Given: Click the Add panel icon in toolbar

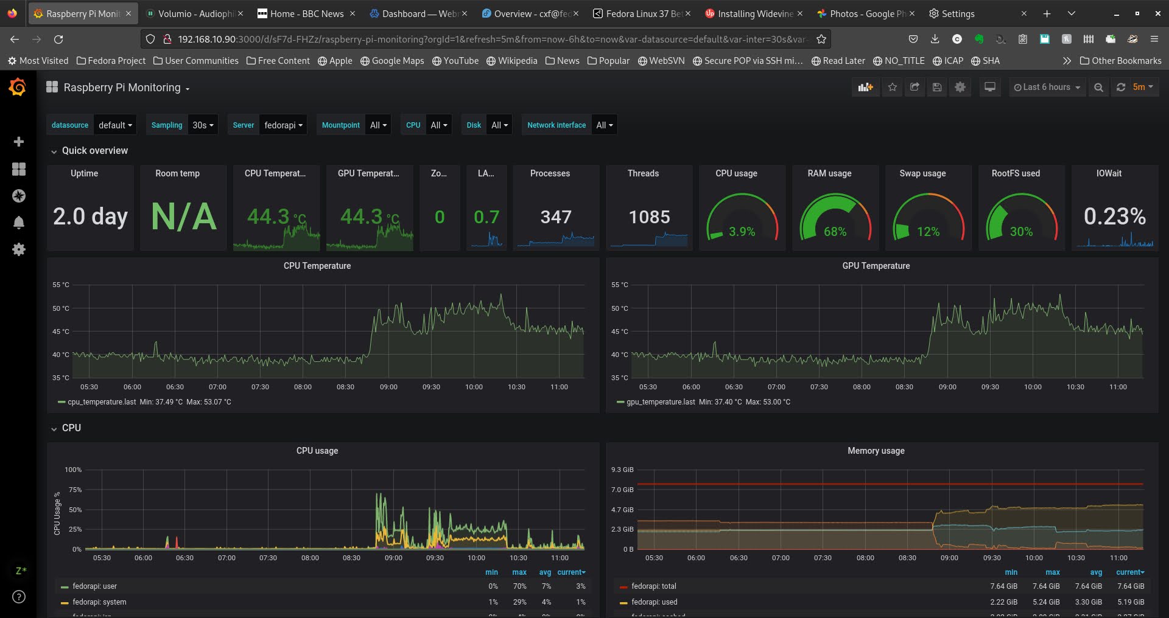Looking at the screenshot, I should click(x=865, y=88).
